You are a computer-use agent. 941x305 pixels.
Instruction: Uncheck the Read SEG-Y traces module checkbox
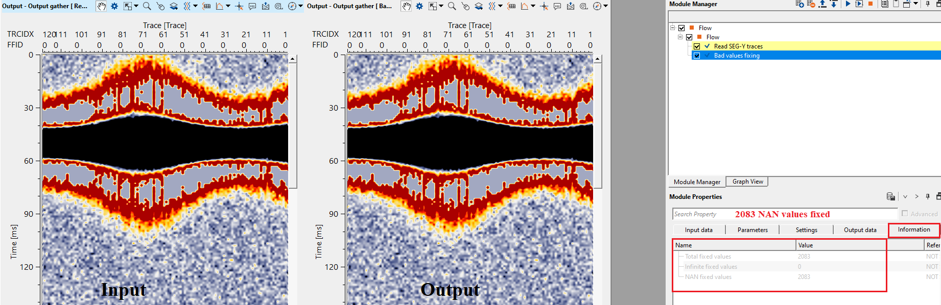(x=697, y=46)
